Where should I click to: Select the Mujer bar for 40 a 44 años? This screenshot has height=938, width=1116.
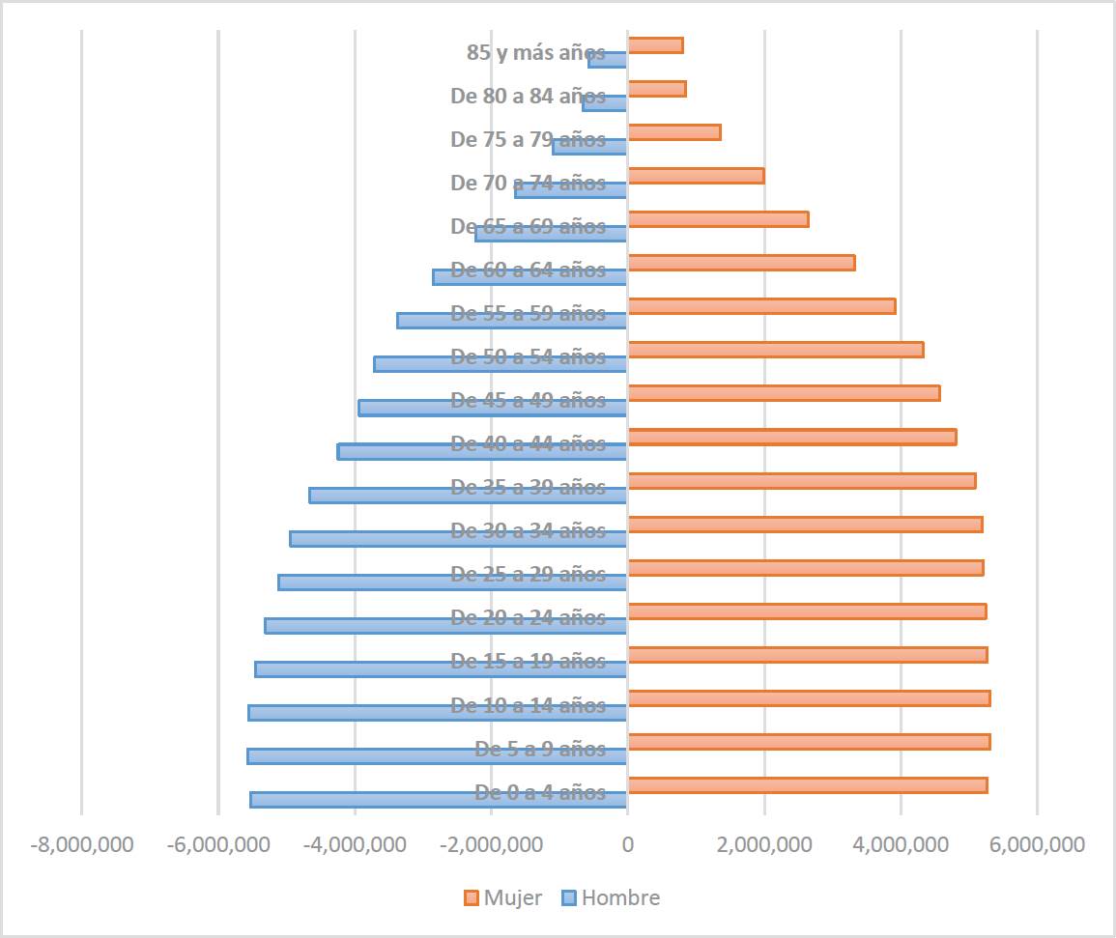[791, 438]
